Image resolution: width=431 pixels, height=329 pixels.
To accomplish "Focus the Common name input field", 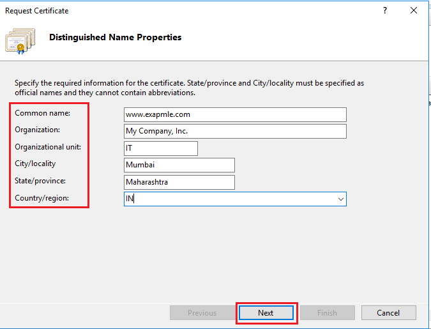I will point(235,114).
